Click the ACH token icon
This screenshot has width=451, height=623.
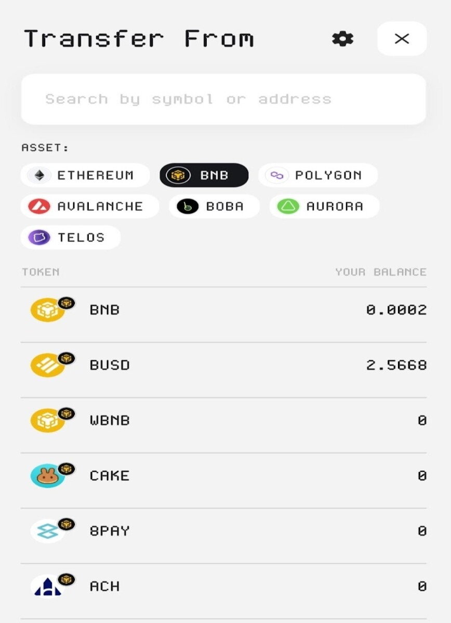[48, 586]
